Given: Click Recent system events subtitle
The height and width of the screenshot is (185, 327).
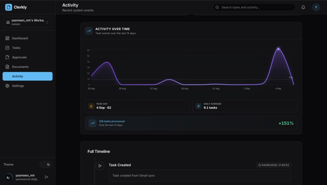Looking at the screenshot, I should pyautogui.click(x=78, y=10).
